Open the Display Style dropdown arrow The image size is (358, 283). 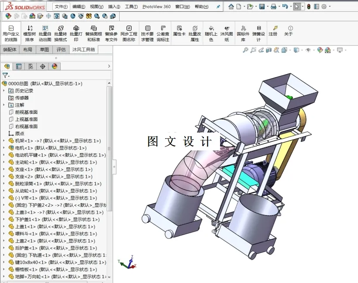click(x=301, y=50)
